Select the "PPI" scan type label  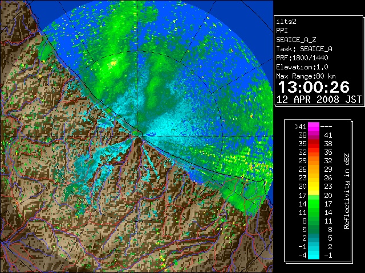282,31
